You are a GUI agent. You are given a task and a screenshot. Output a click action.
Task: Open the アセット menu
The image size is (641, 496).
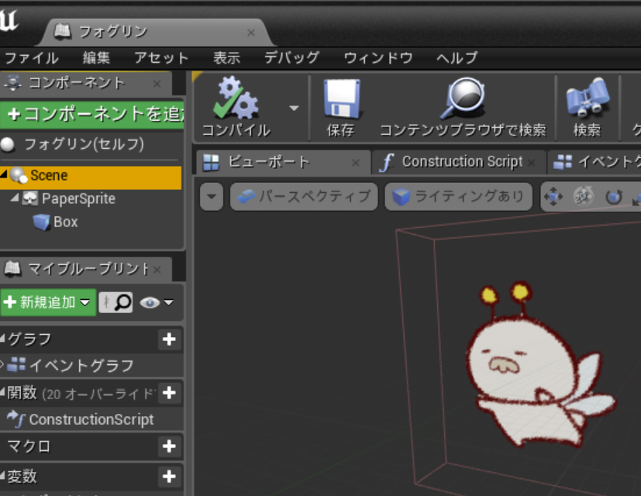tap(161, 57)
